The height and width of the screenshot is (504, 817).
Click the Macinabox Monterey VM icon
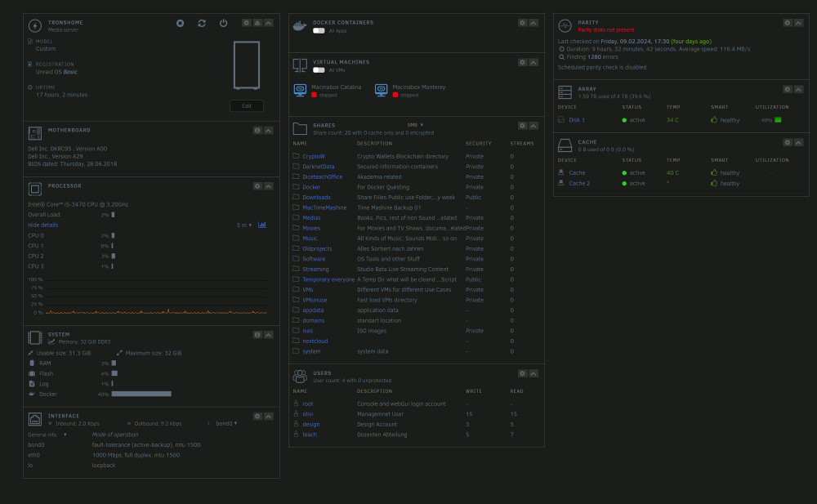click(382, 90)
